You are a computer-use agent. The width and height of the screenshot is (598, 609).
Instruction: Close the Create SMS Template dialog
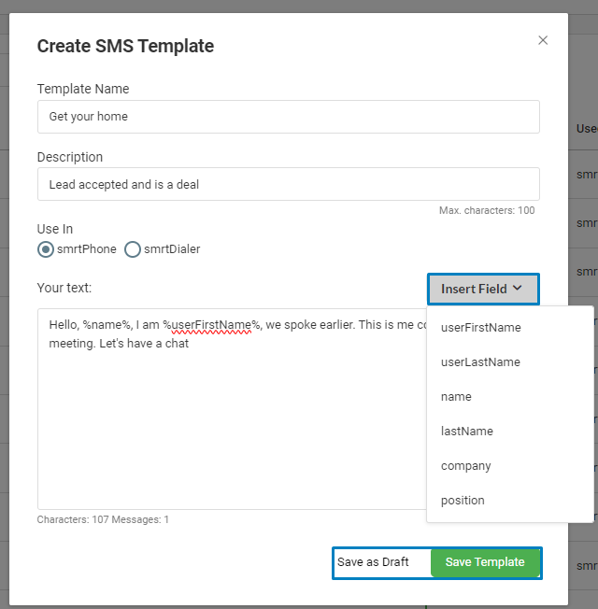543,40
